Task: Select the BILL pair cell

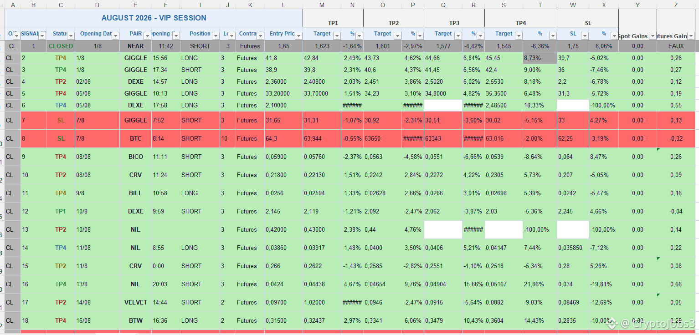Action: 135,193
